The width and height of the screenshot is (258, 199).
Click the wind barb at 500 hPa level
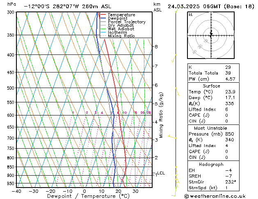coord(177,92)
